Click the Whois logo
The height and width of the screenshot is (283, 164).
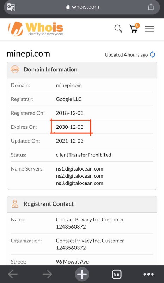click(36, 29)
